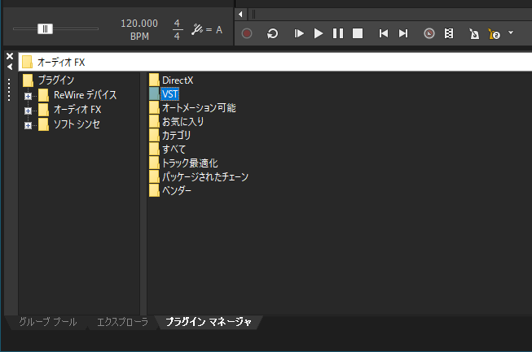Switch to グルーブ プール tab
The height and width of the screenshot is (352, 532).
click(48, 322)
